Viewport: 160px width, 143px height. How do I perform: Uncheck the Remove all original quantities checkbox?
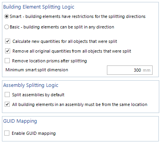(x=7, y=51)
